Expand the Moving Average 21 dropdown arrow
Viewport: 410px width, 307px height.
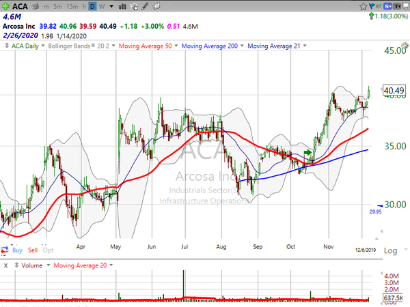click(x=305, y=46)
